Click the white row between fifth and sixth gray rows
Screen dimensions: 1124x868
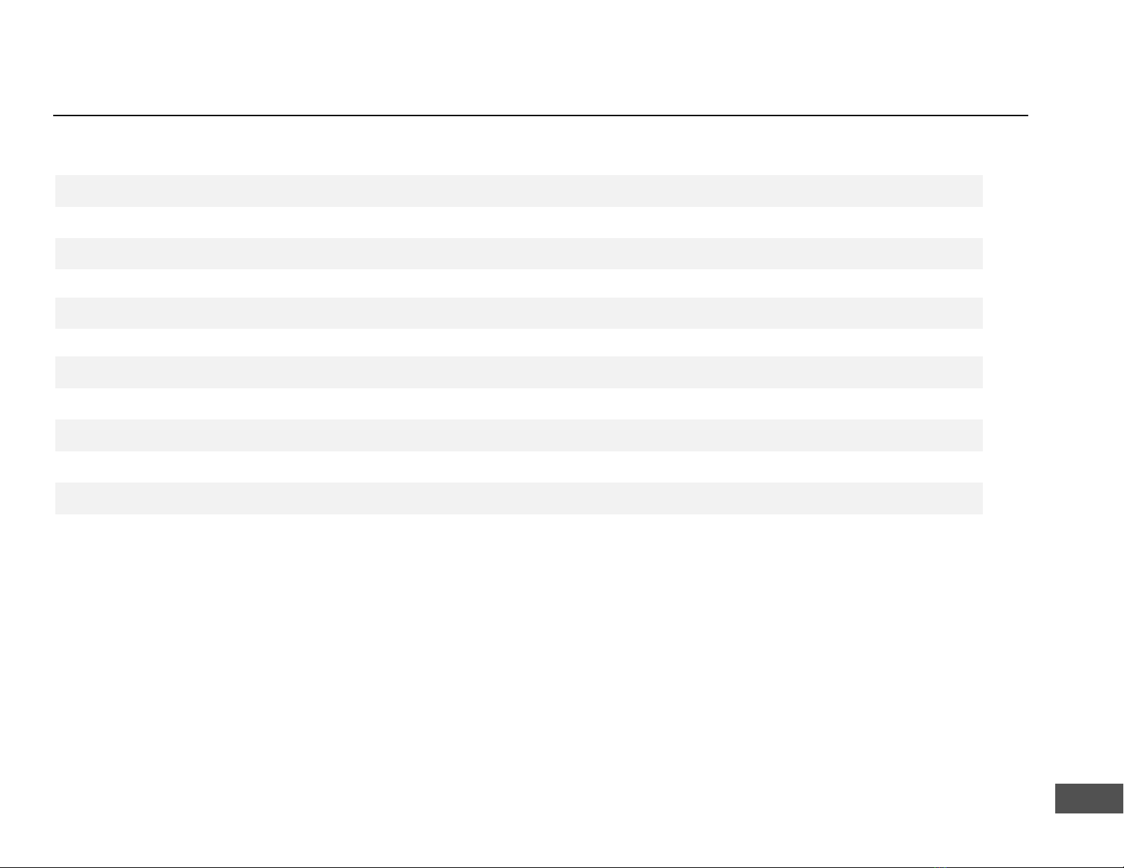(519, 467)
